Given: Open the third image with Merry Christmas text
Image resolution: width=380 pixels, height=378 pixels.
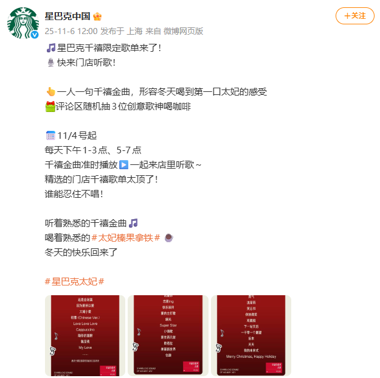Looking at the screenshot, I should click(x=251, y=335).
